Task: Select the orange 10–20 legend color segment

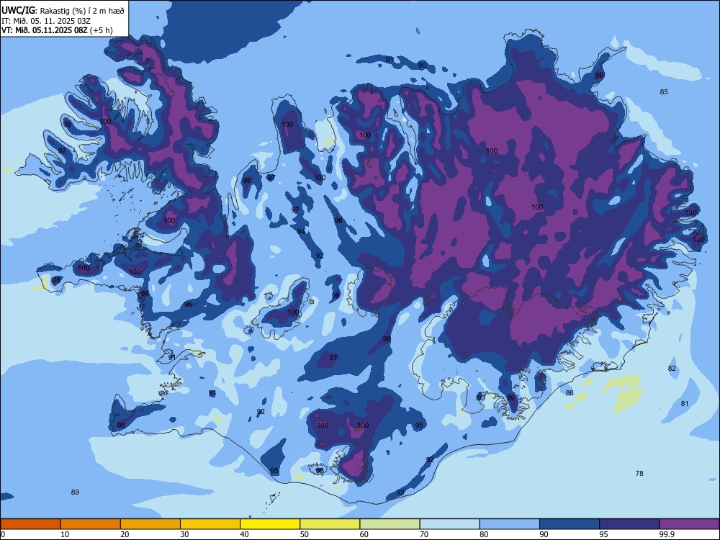Action: pyautogui.click(x=91, y=524)
